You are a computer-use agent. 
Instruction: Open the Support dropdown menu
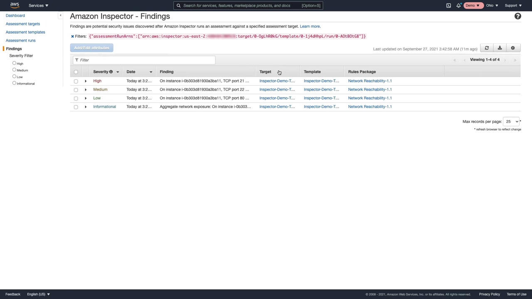pyautogui.click(x=513, y=5)
